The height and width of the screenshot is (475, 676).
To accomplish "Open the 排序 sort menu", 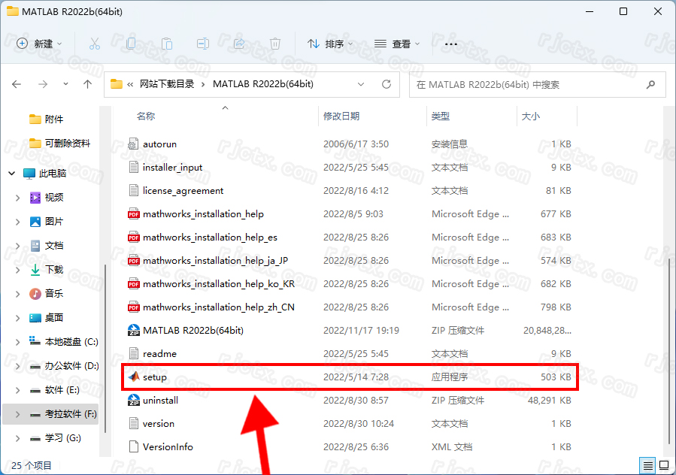I will pyautogui.click(x=330, y=44).
